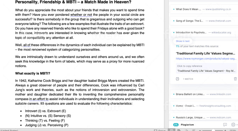
Task: Select Print Layout view in status bar
Action: [171, 130]
